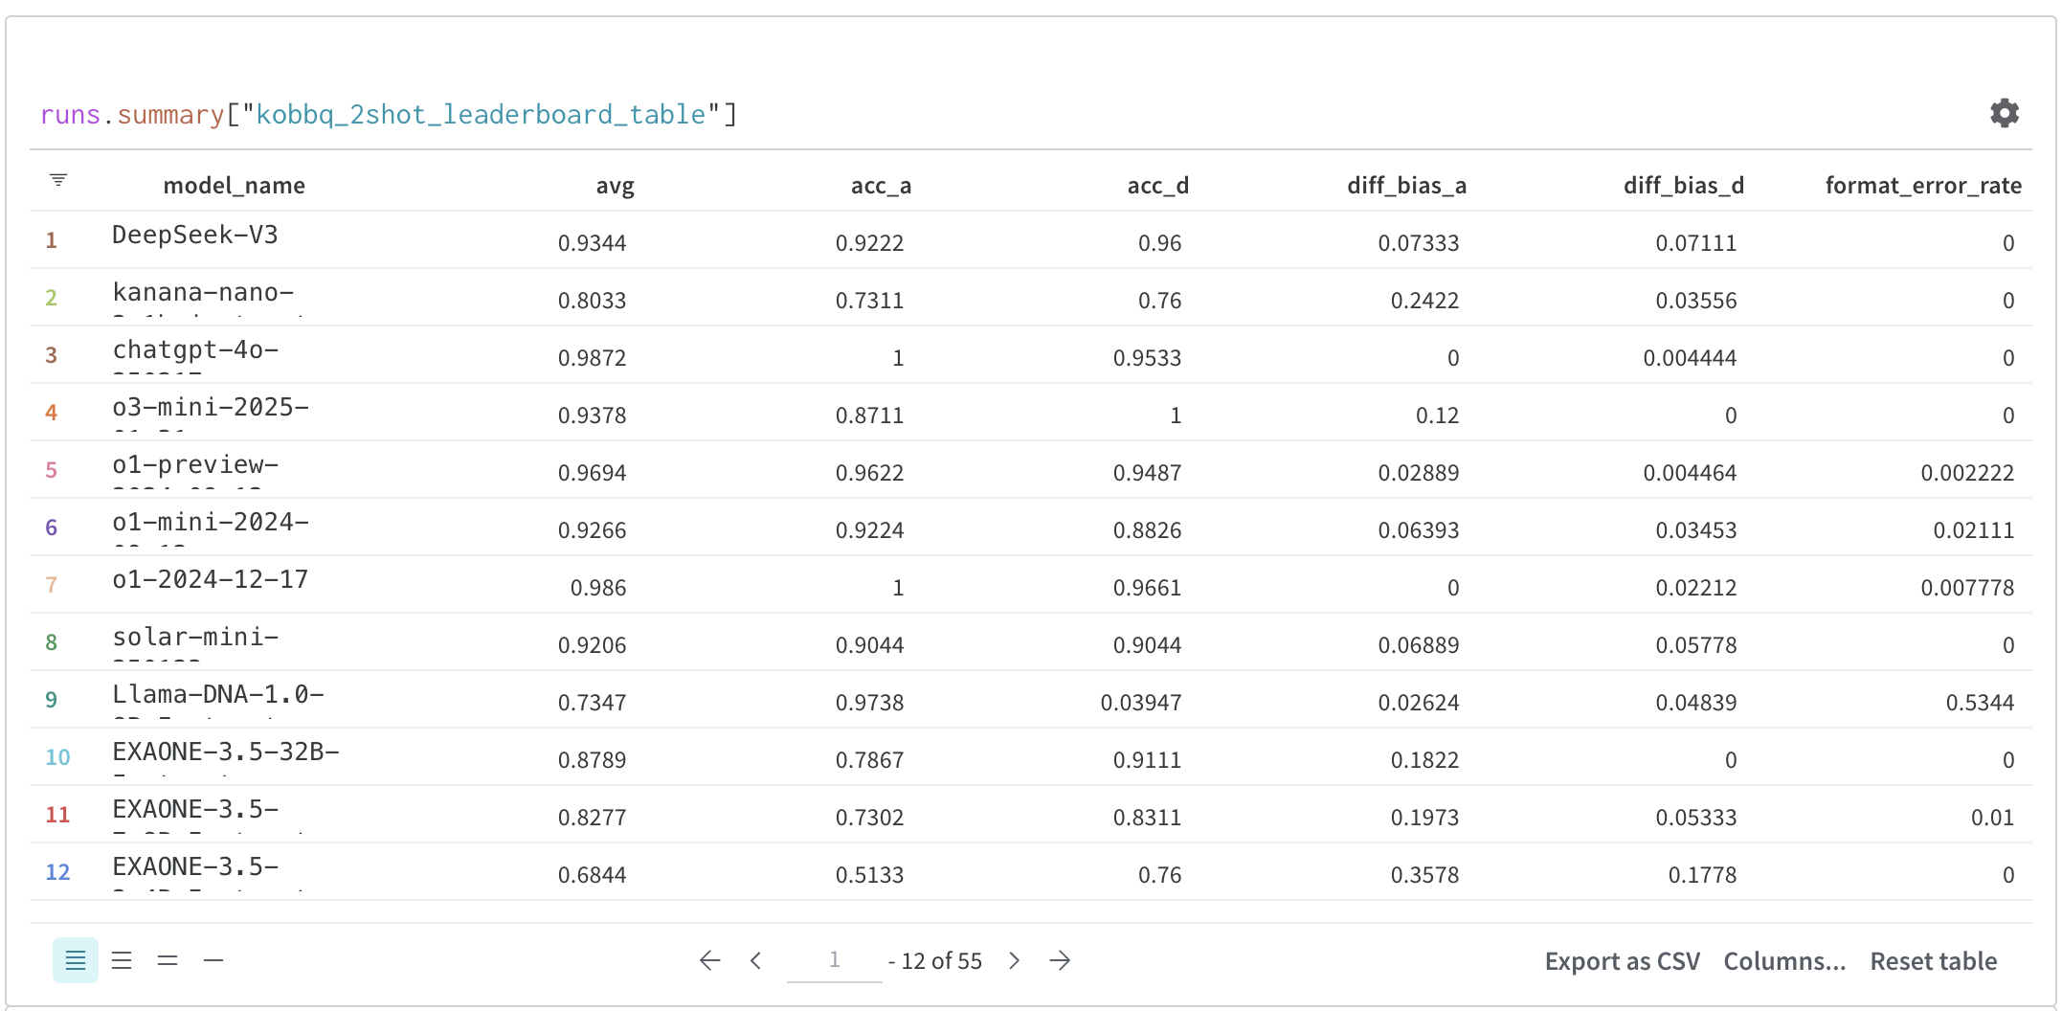Jump to first page arrow
2062x1011 pixels.
click(709, 960)
